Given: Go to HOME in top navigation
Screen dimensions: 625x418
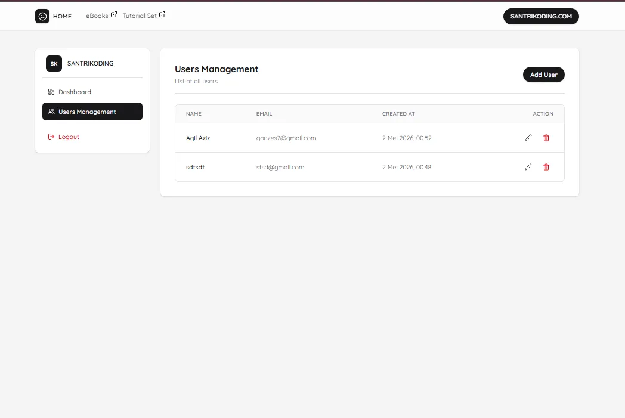Looking at the screenshot, I should click(62, 16).
